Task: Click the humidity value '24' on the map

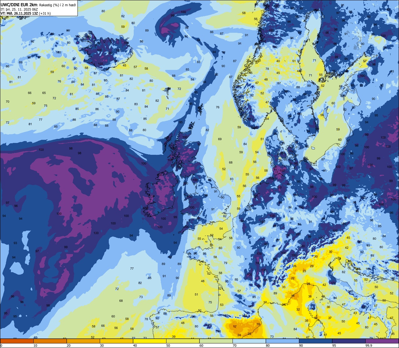Action: (239, 335)
